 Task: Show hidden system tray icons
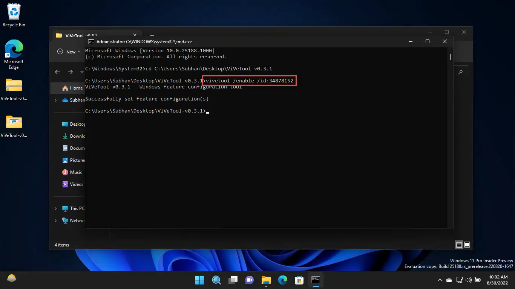coord(440,280)
